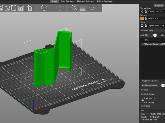Open the Filament Settings tab
The width and height of the screenshot is (165, 123).
tap(85, 1)
